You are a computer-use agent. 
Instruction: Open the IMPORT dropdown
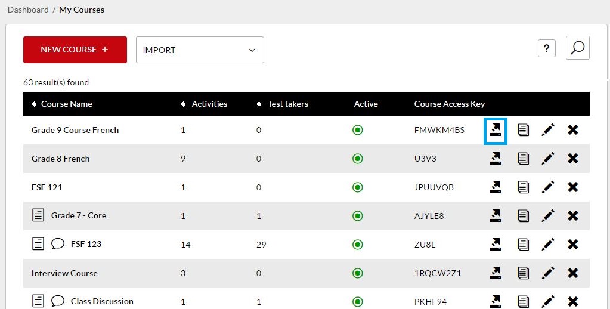(200, 50)
